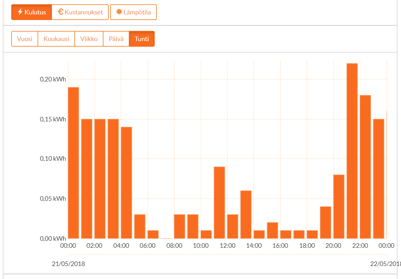Click the '0,00 kWh' axis label
This screenshot has height=279, width=401.
click(53, 239)
